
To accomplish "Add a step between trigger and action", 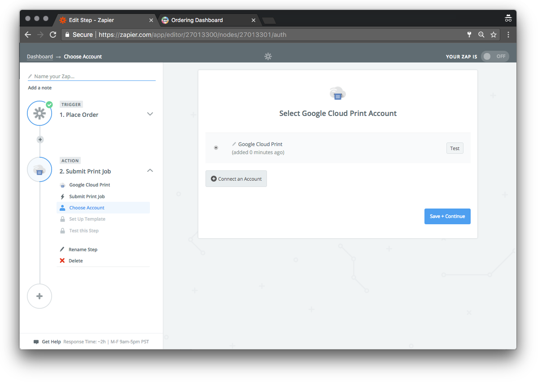I will pyautogui.click(x=40, y=140).
